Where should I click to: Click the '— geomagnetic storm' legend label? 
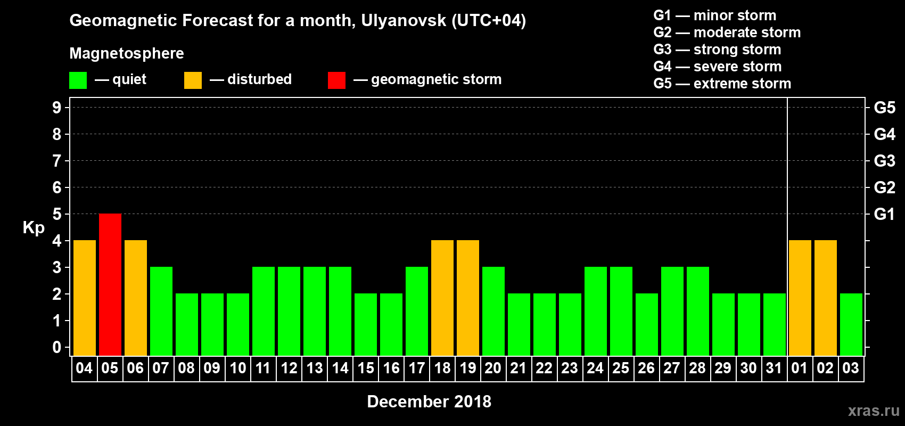427,80
